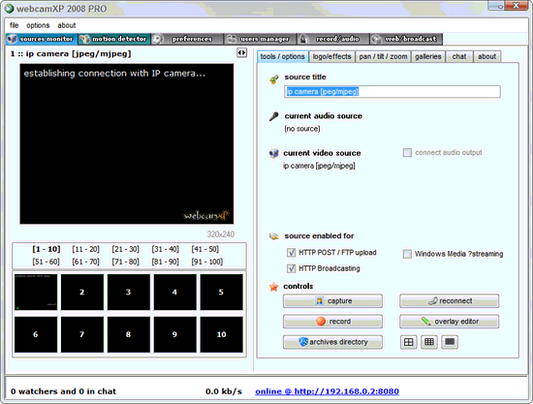This screenshot has width=533, height=404.
Task: Click the star icon next to controls
Action: [273, 287]
